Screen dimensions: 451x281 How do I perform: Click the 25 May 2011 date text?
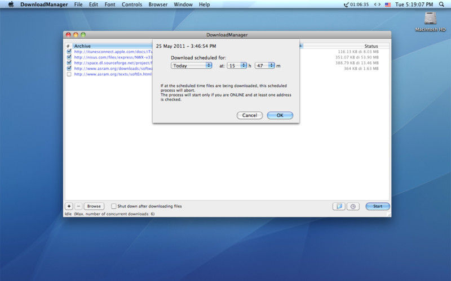coord(186,46)
